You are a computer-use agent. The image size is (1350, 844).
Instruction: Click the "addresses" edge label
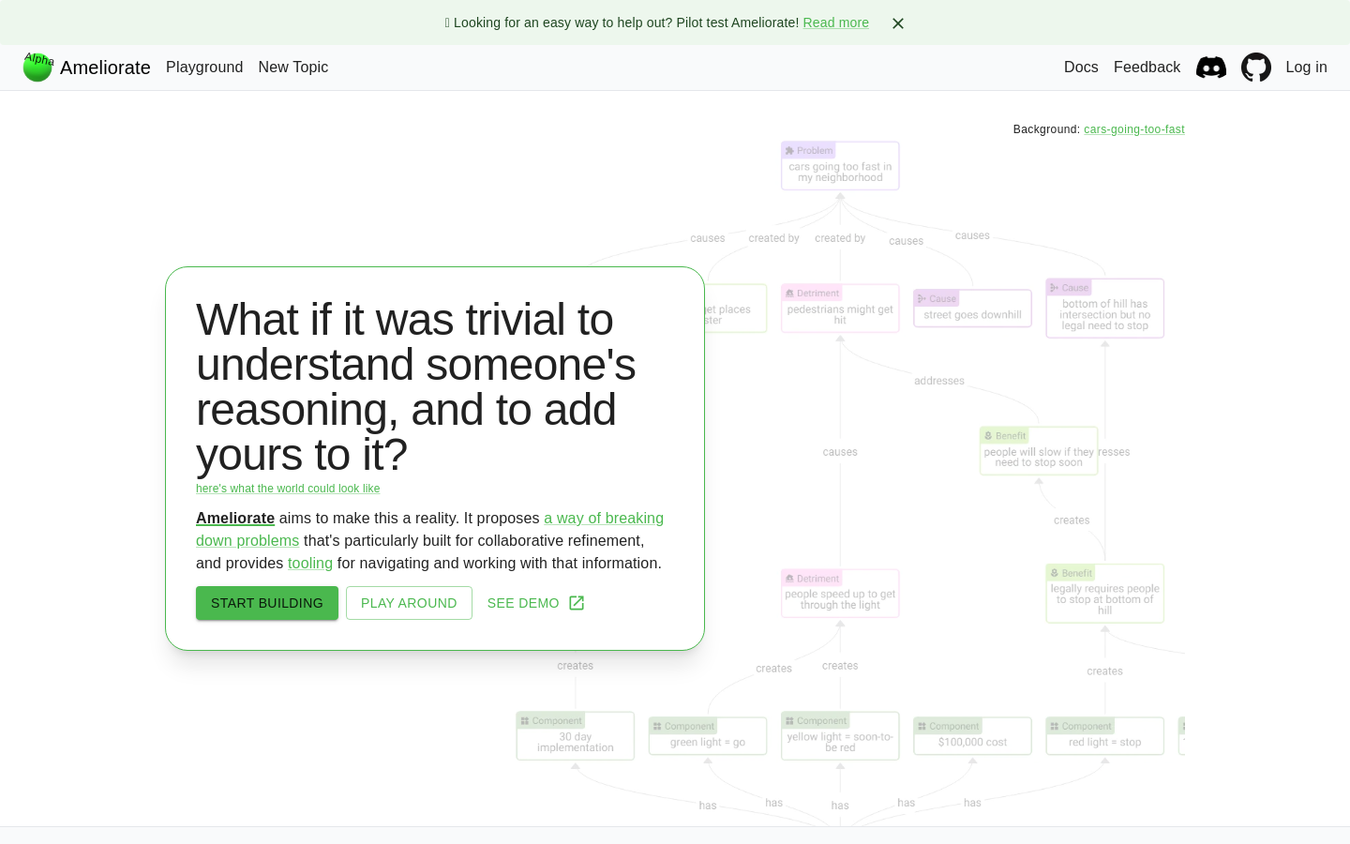pyautogui.click(x=939, y=381)
